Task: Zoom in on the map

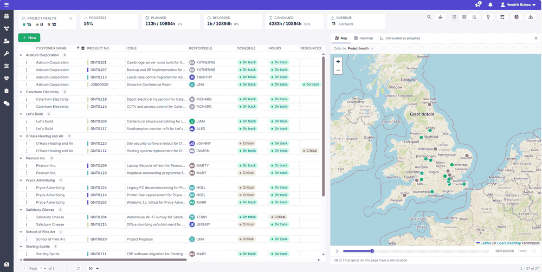Action: 338,62
